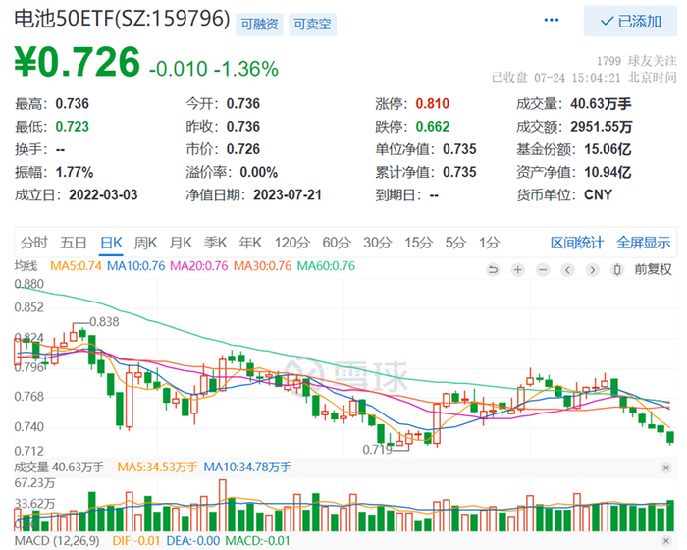Pan chart right with the right chevron
The image size is (687, 550).
(593, 269)
